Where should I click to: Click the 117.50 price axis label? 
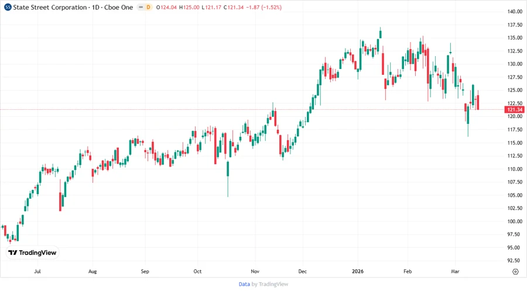pyautogui.click(x=515, y=129)
